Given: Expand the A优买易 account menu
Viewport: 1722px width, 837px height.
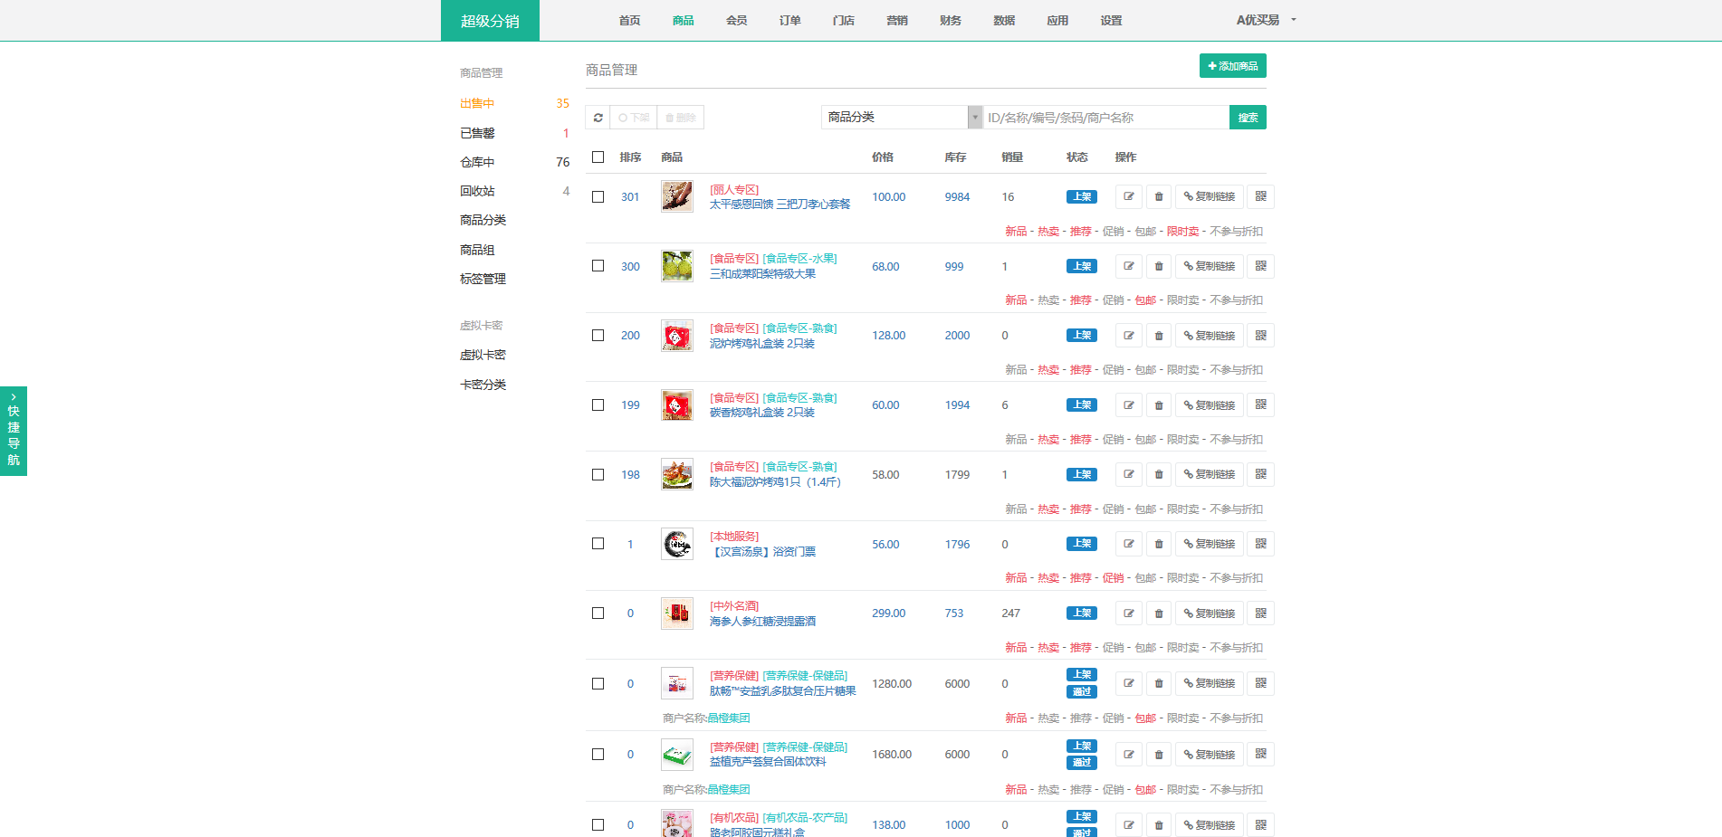Looking at the screenshot, I should coord(1266,20).
